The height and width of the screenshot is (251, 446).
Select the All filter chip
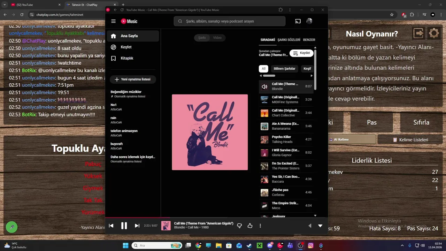(x=264, y=69)
